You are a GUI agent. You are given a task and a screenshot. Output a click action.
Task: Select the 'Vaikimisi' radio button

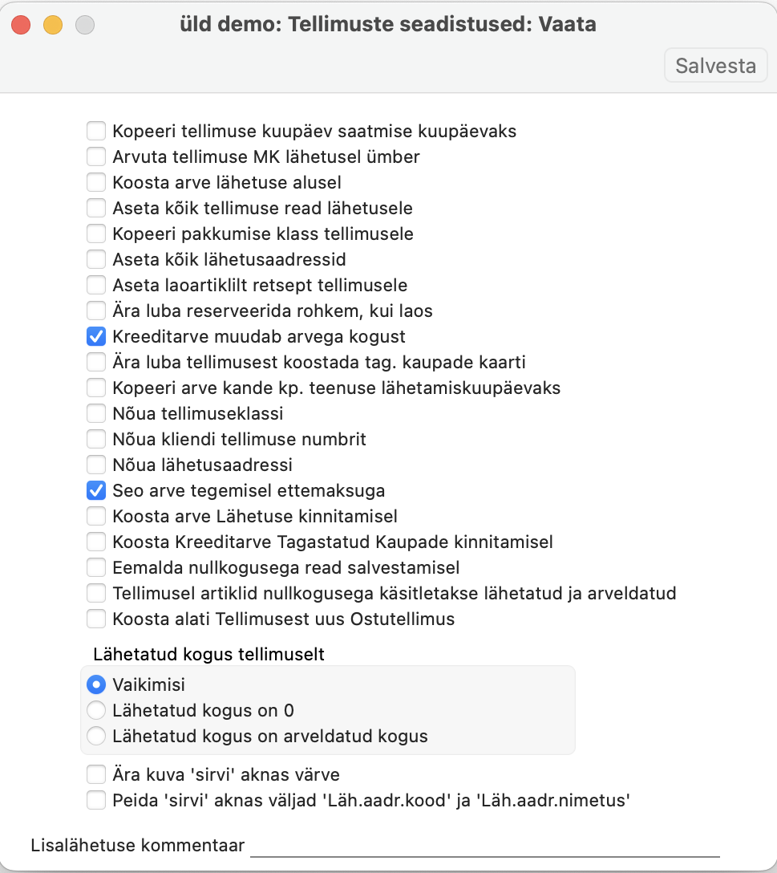pyautogui.click(x=96, y=684)
